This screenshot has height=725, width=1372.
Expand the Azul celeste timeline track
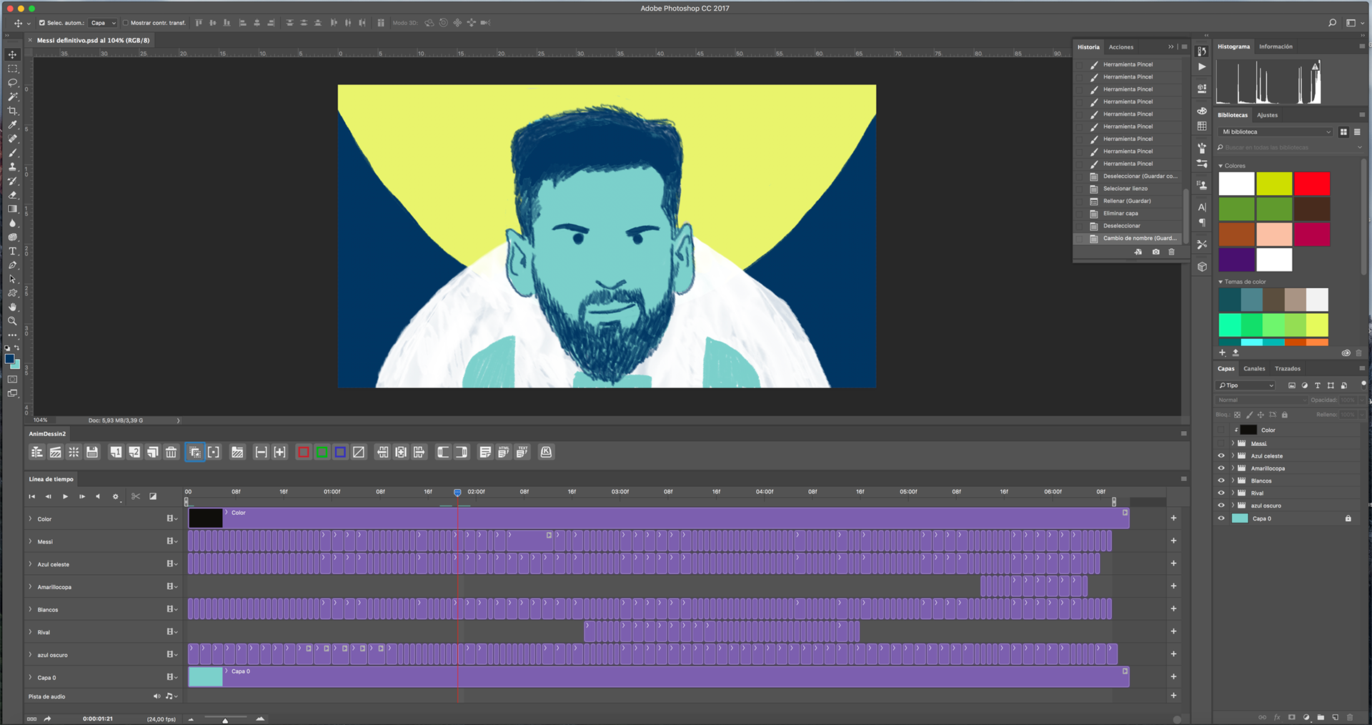click(30, 564)
